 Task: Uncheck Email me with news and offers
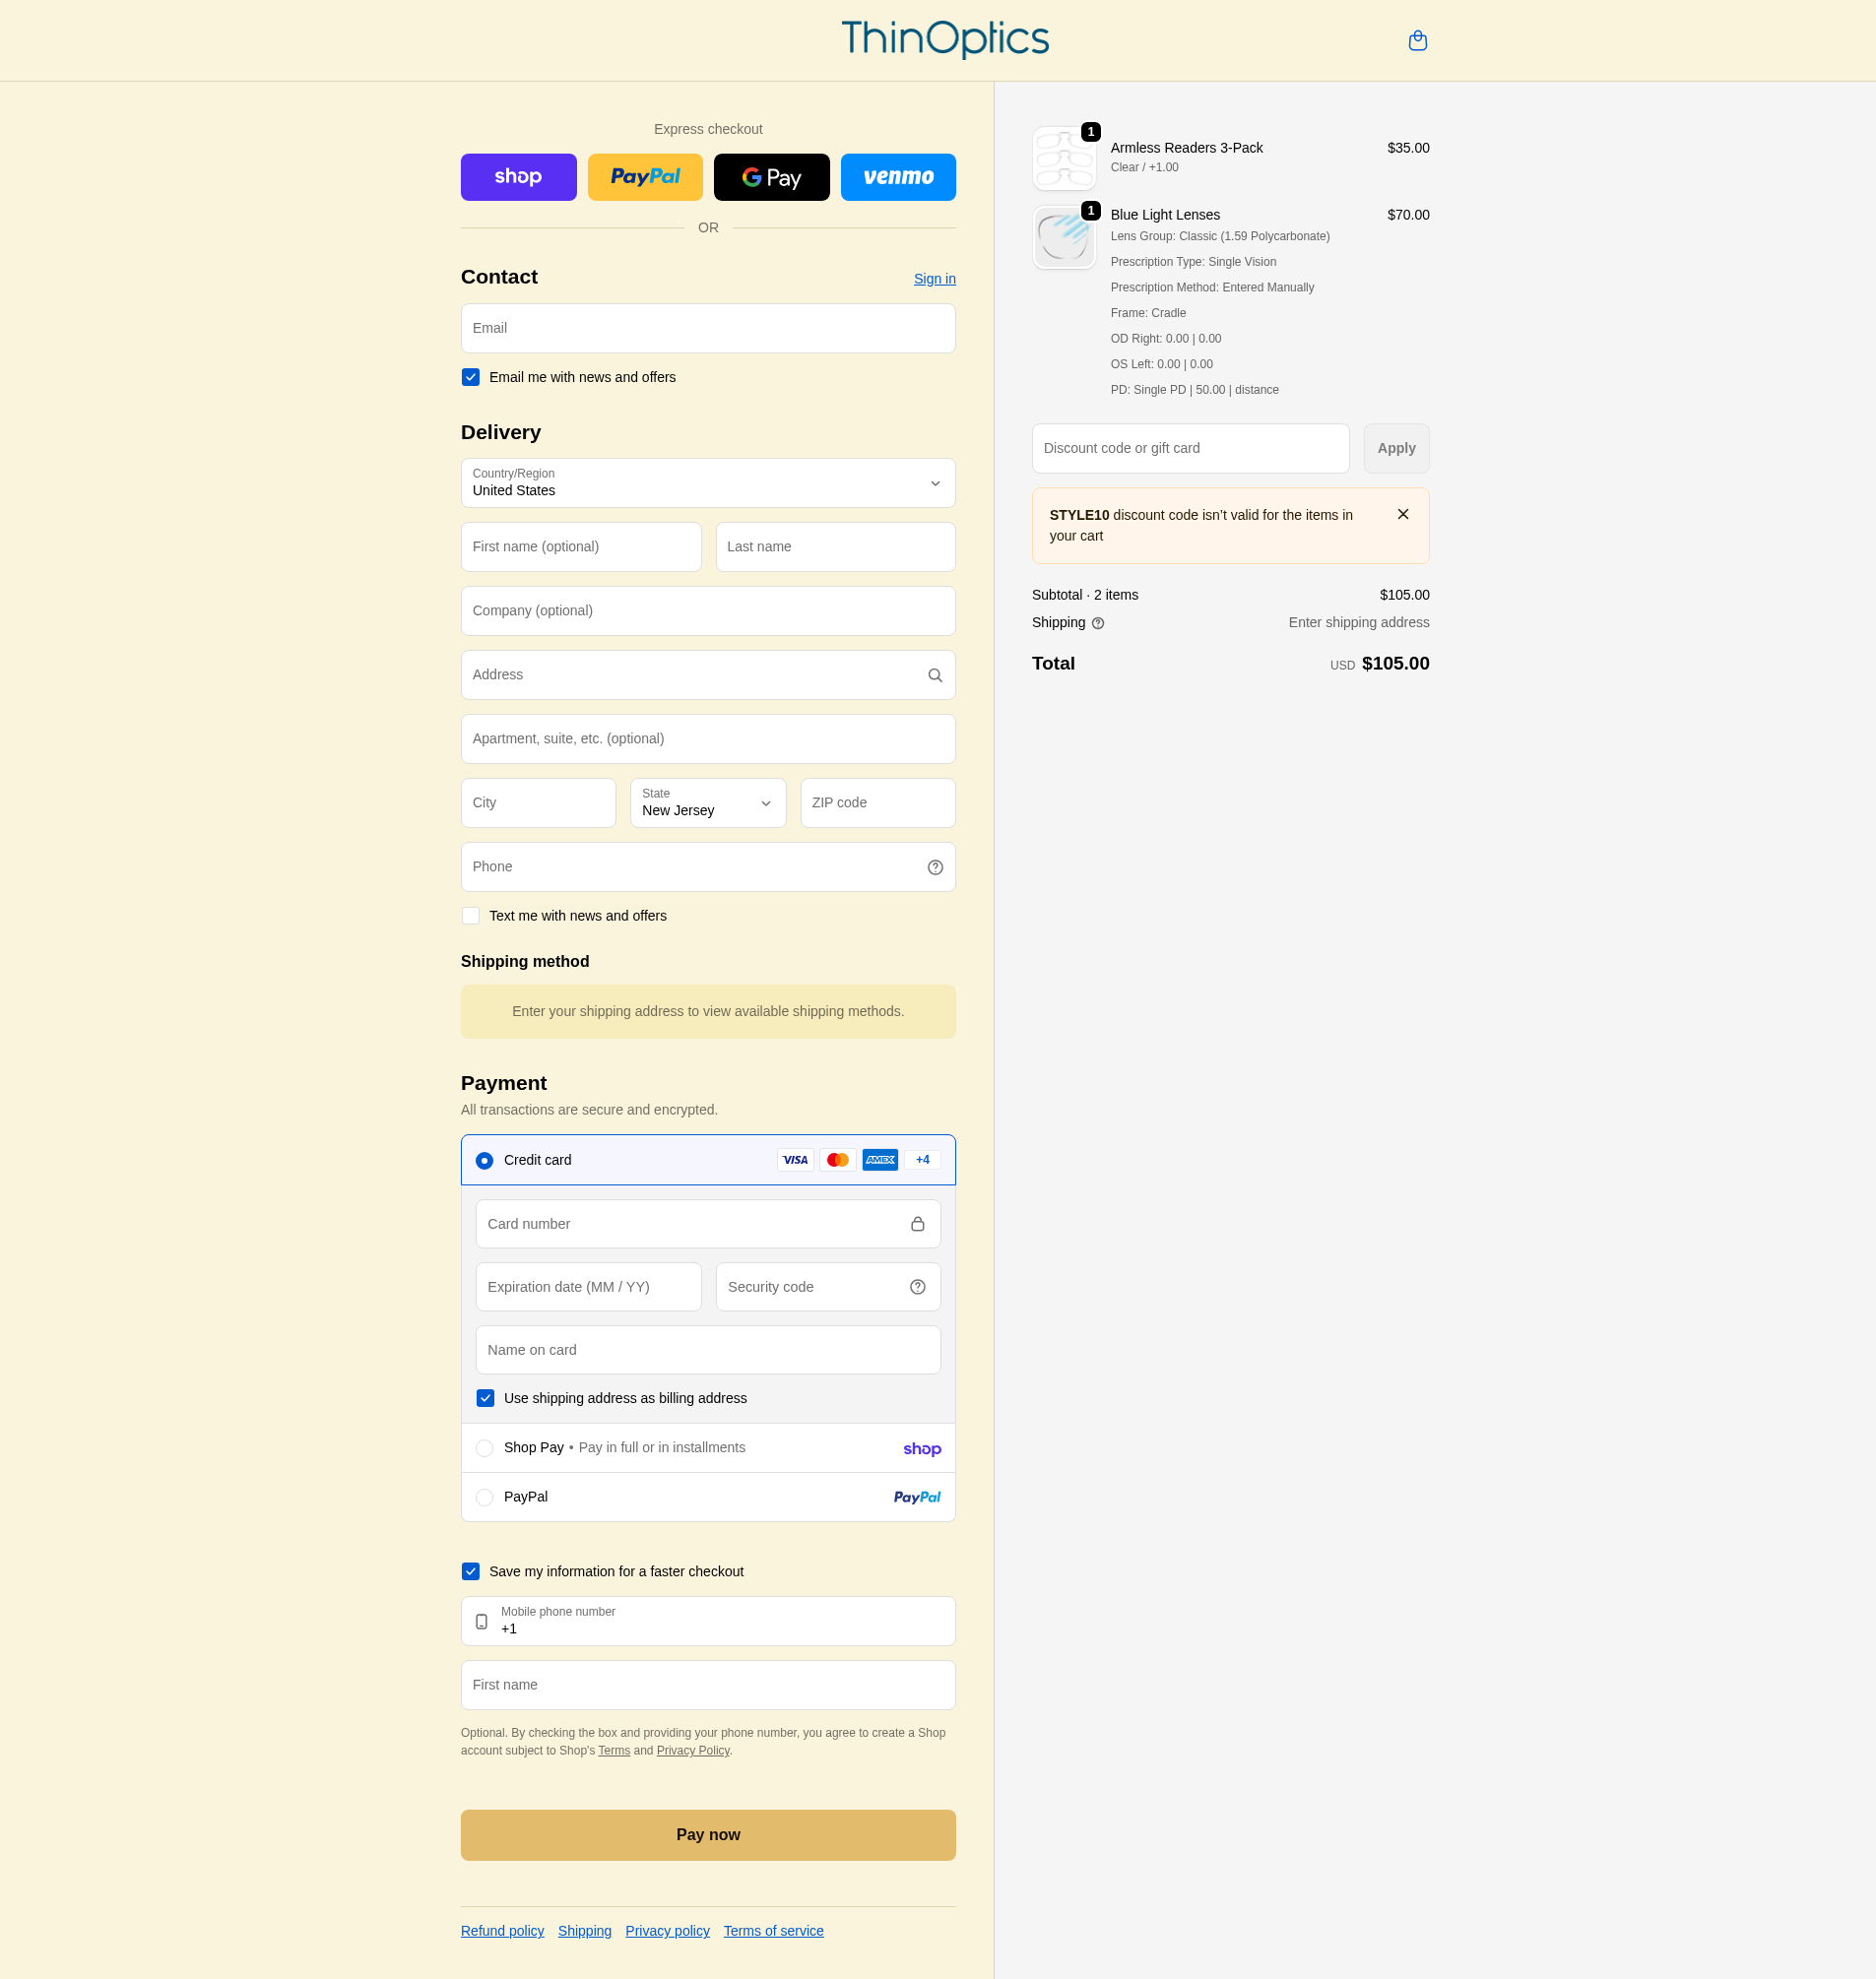[471, 377]
